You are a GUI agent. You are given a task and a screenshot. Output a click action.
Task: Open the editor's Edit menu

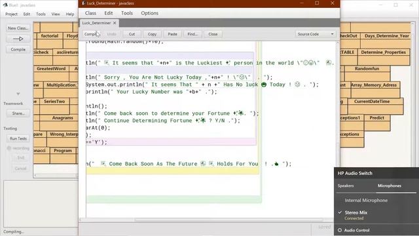tap(108, 13)
